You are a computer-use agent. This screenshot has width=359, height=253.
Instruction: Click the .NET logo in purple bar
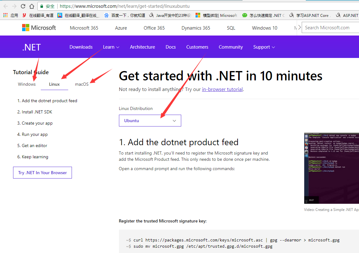[31, 47]
